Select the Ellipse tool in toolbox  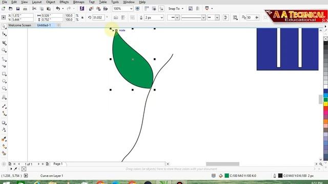[x=4, y=81]
